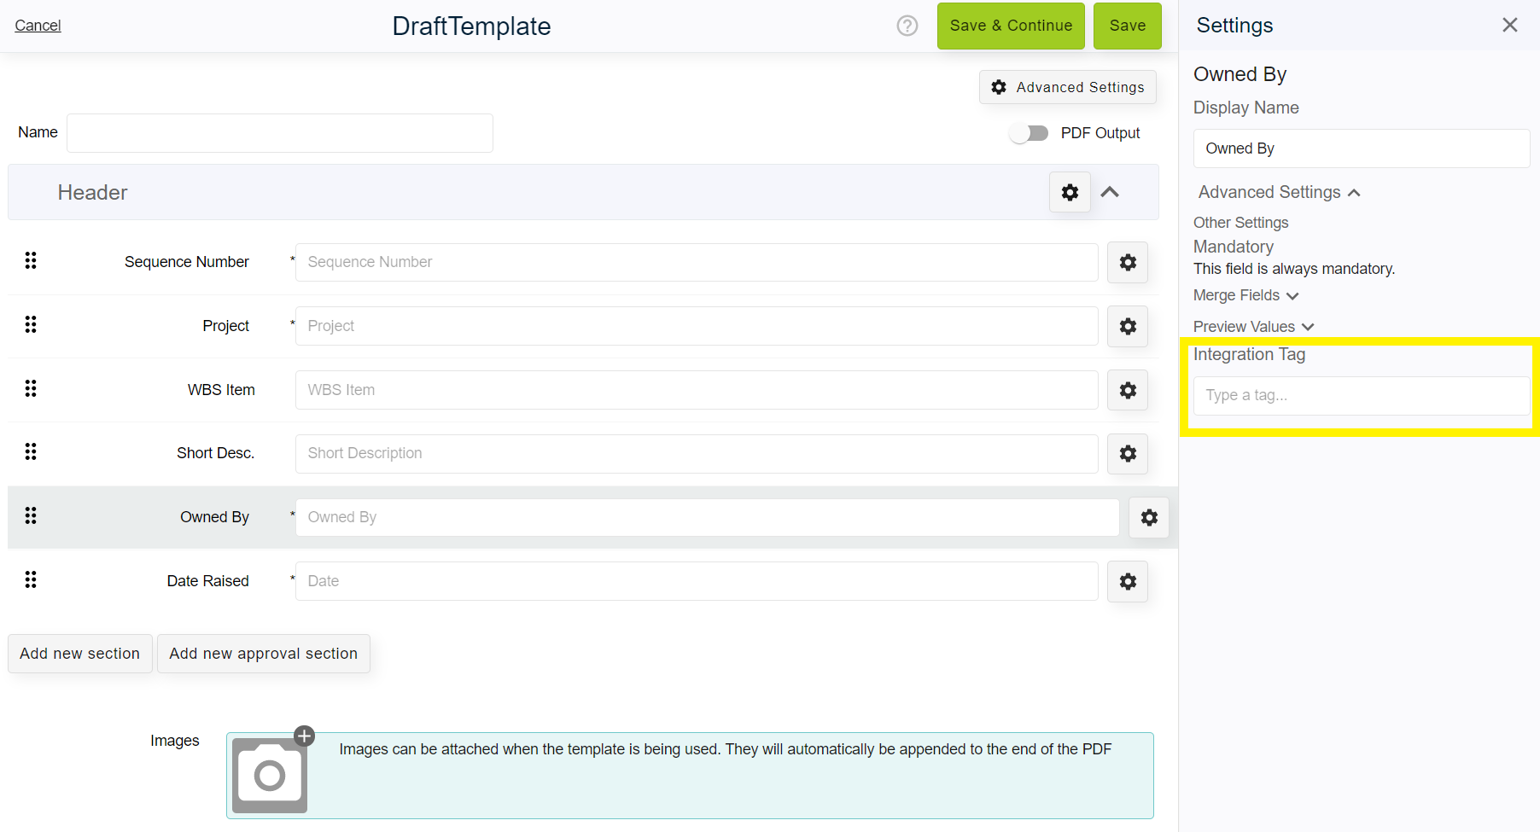
Task: Open the Header section settings gear
Action: 1070,192
